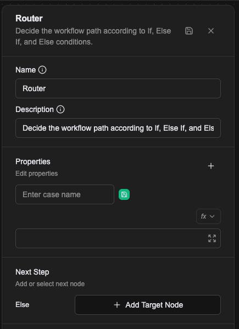Click the Edit properties subtitle
Image resolution: width=239 pixels, height=329 pixels.
pos(36,174)
